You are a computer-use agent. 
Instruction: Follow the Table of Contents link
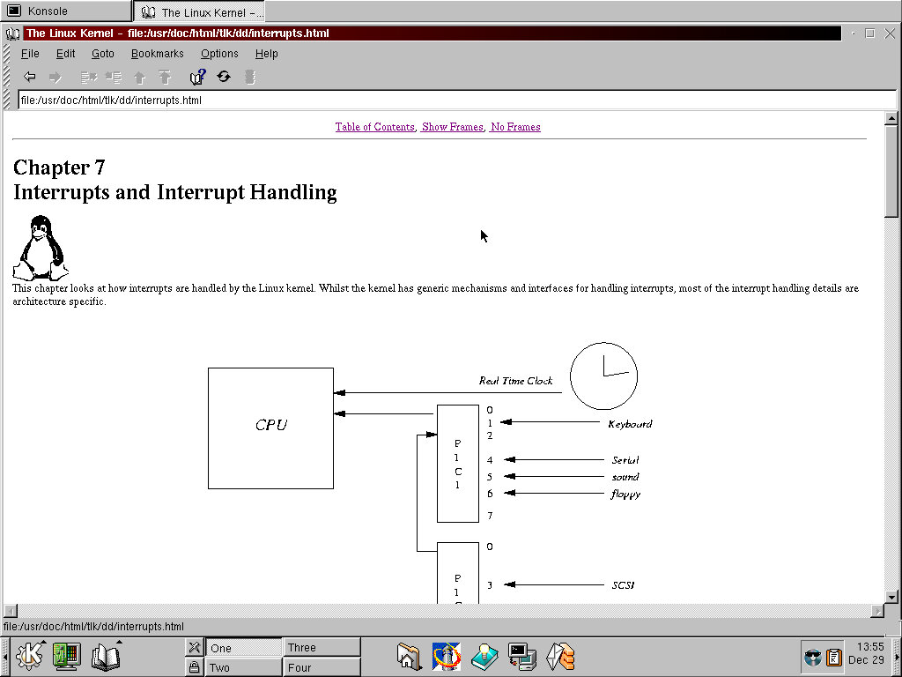pyautogui.click(x=374, y=127)
